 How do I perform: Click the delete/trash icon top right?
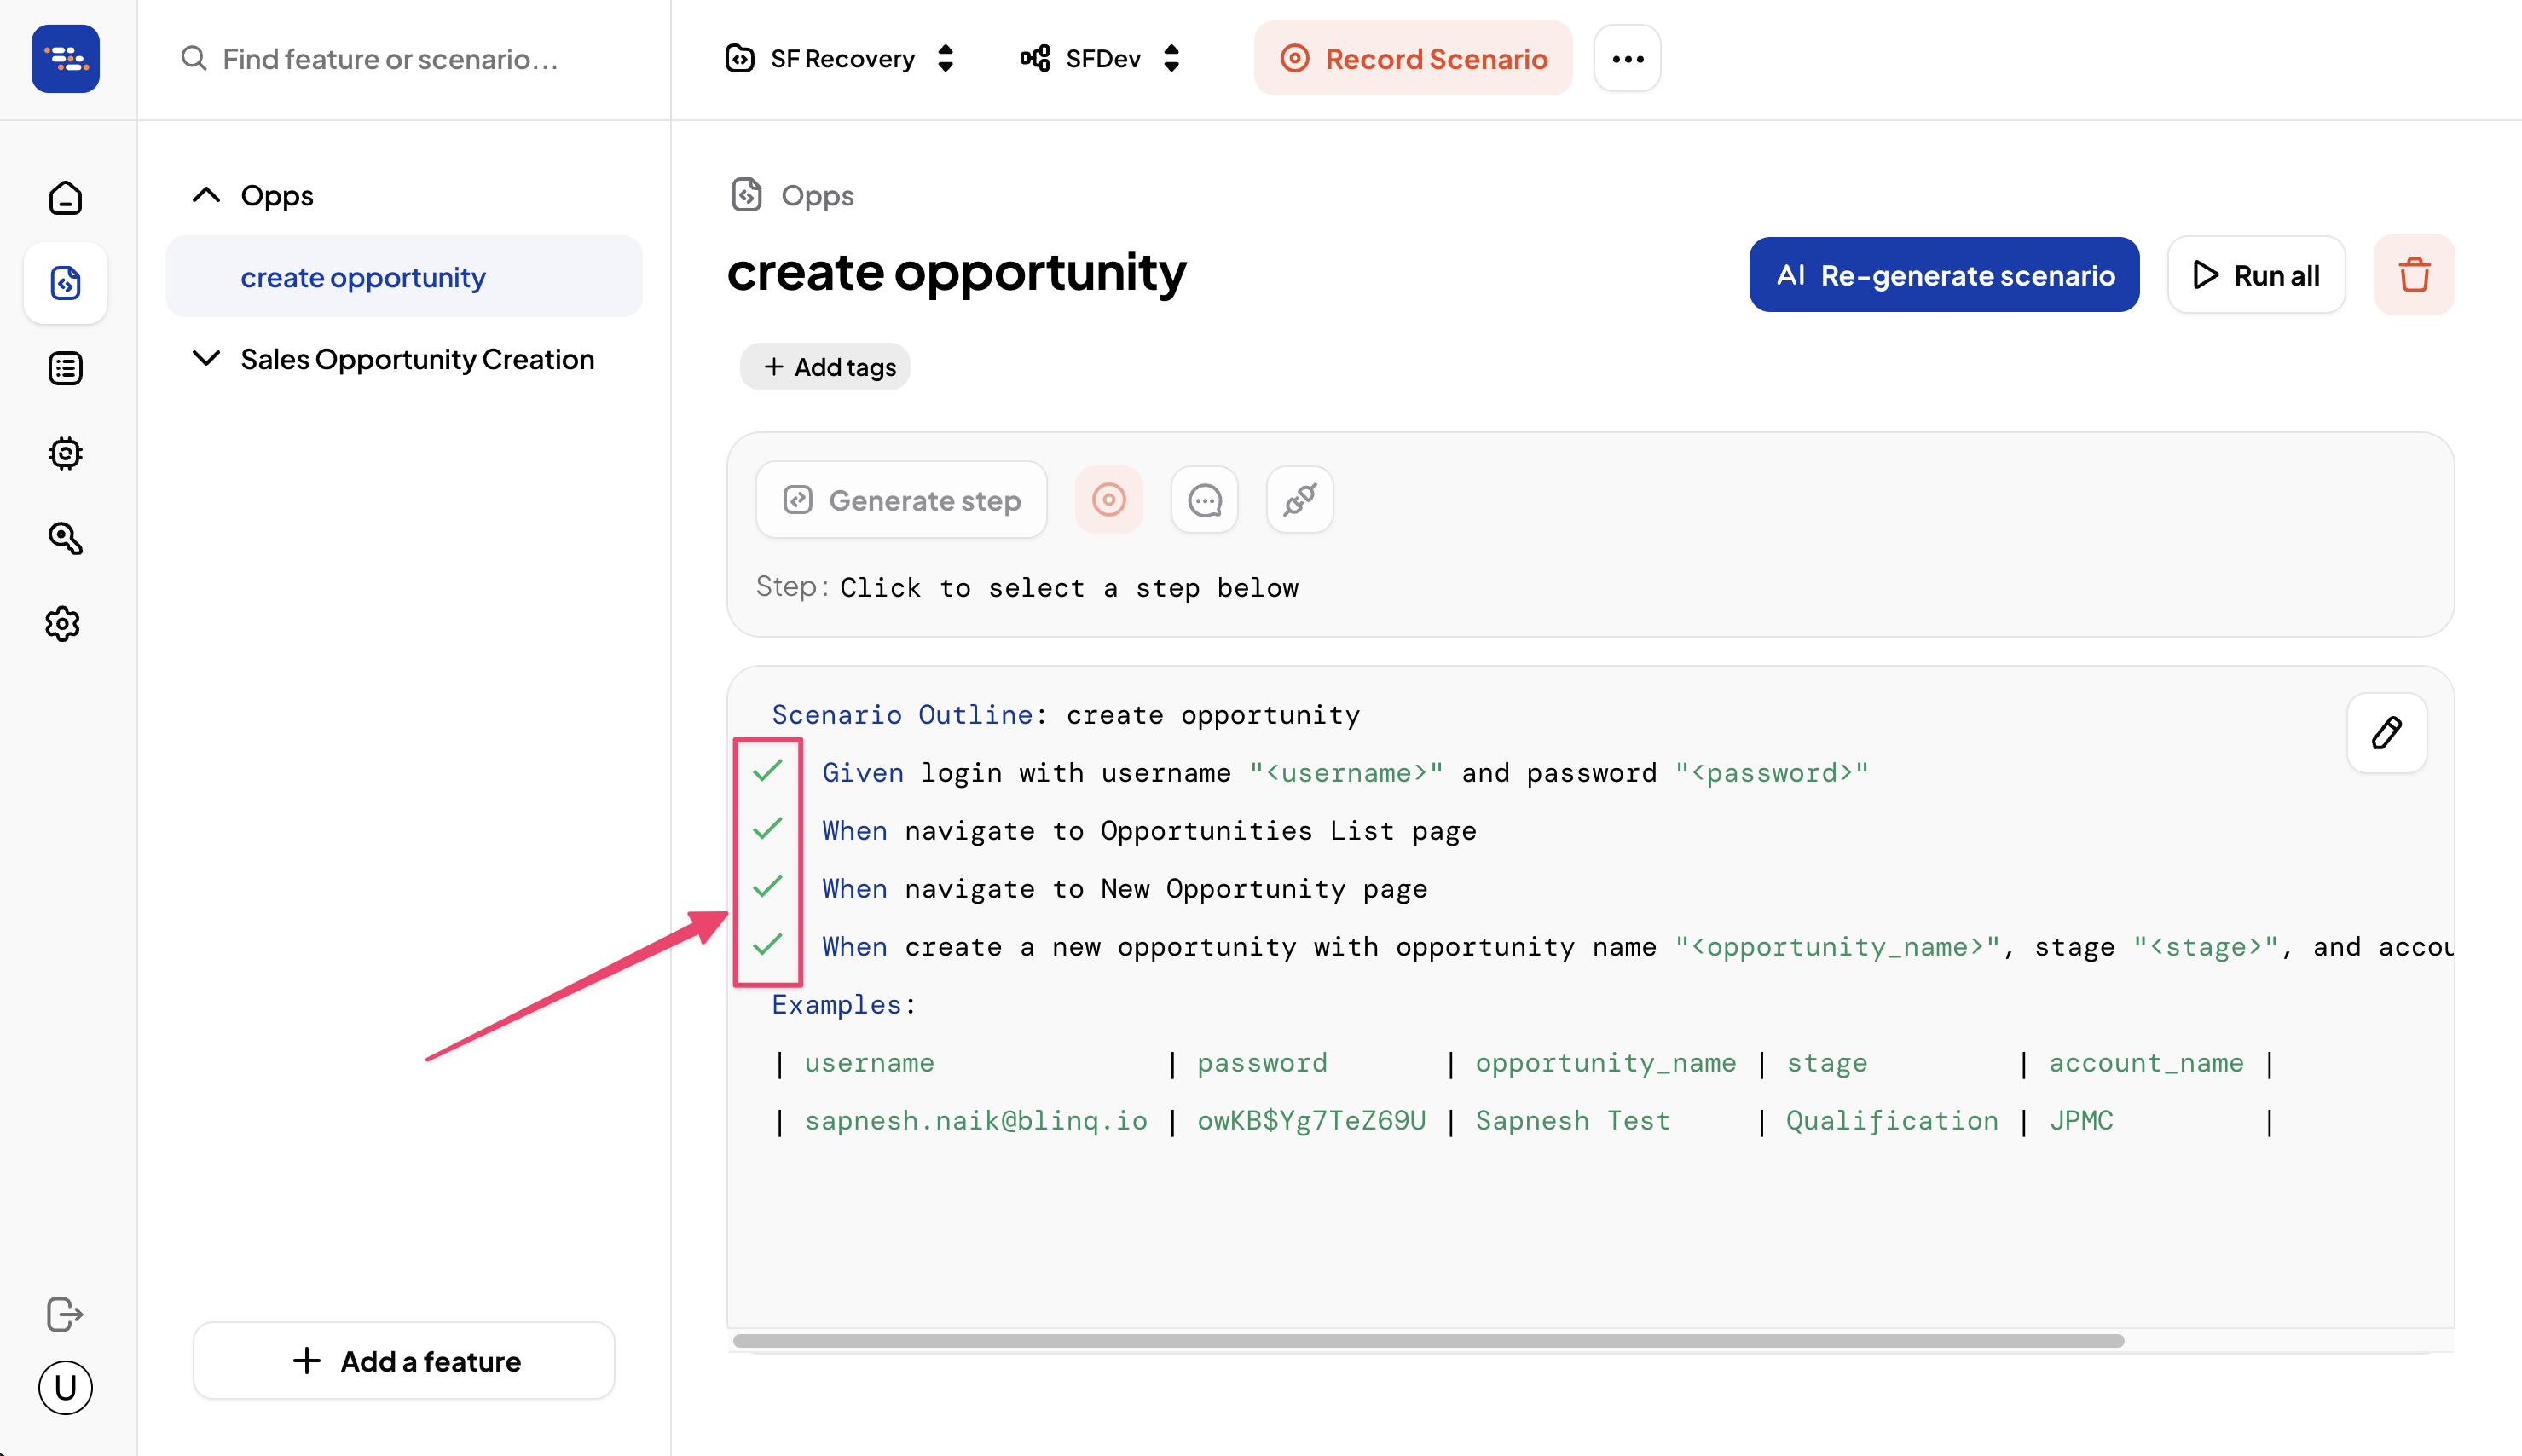tap(2413, 274)
